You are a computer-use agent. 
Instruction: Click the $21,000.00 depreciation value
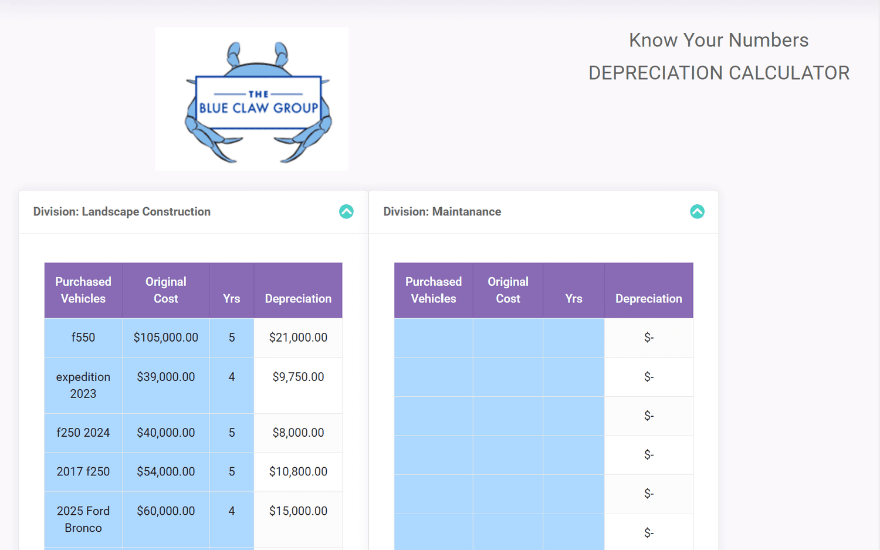(x=298, y=338)
